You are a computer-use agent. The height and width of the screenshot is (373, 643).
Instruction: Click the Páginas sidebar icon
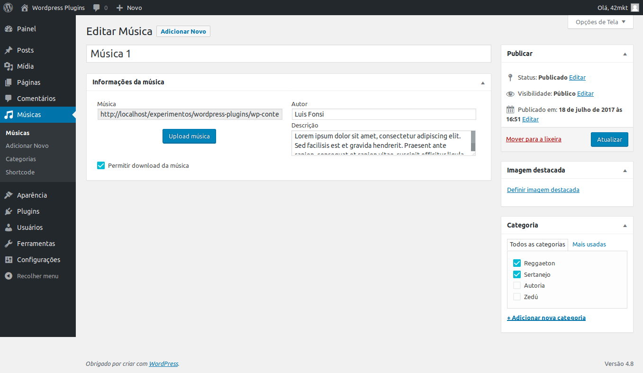[9, 82]
